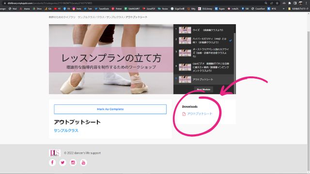Click the thumbnail of playlist item 3
Image resolution: width=310 pixels, height=174 pixels.
[185, 53]
